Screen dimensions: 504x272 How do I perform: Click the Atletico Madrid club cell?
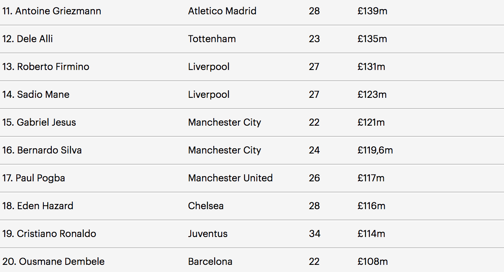[x=222, y=11]
